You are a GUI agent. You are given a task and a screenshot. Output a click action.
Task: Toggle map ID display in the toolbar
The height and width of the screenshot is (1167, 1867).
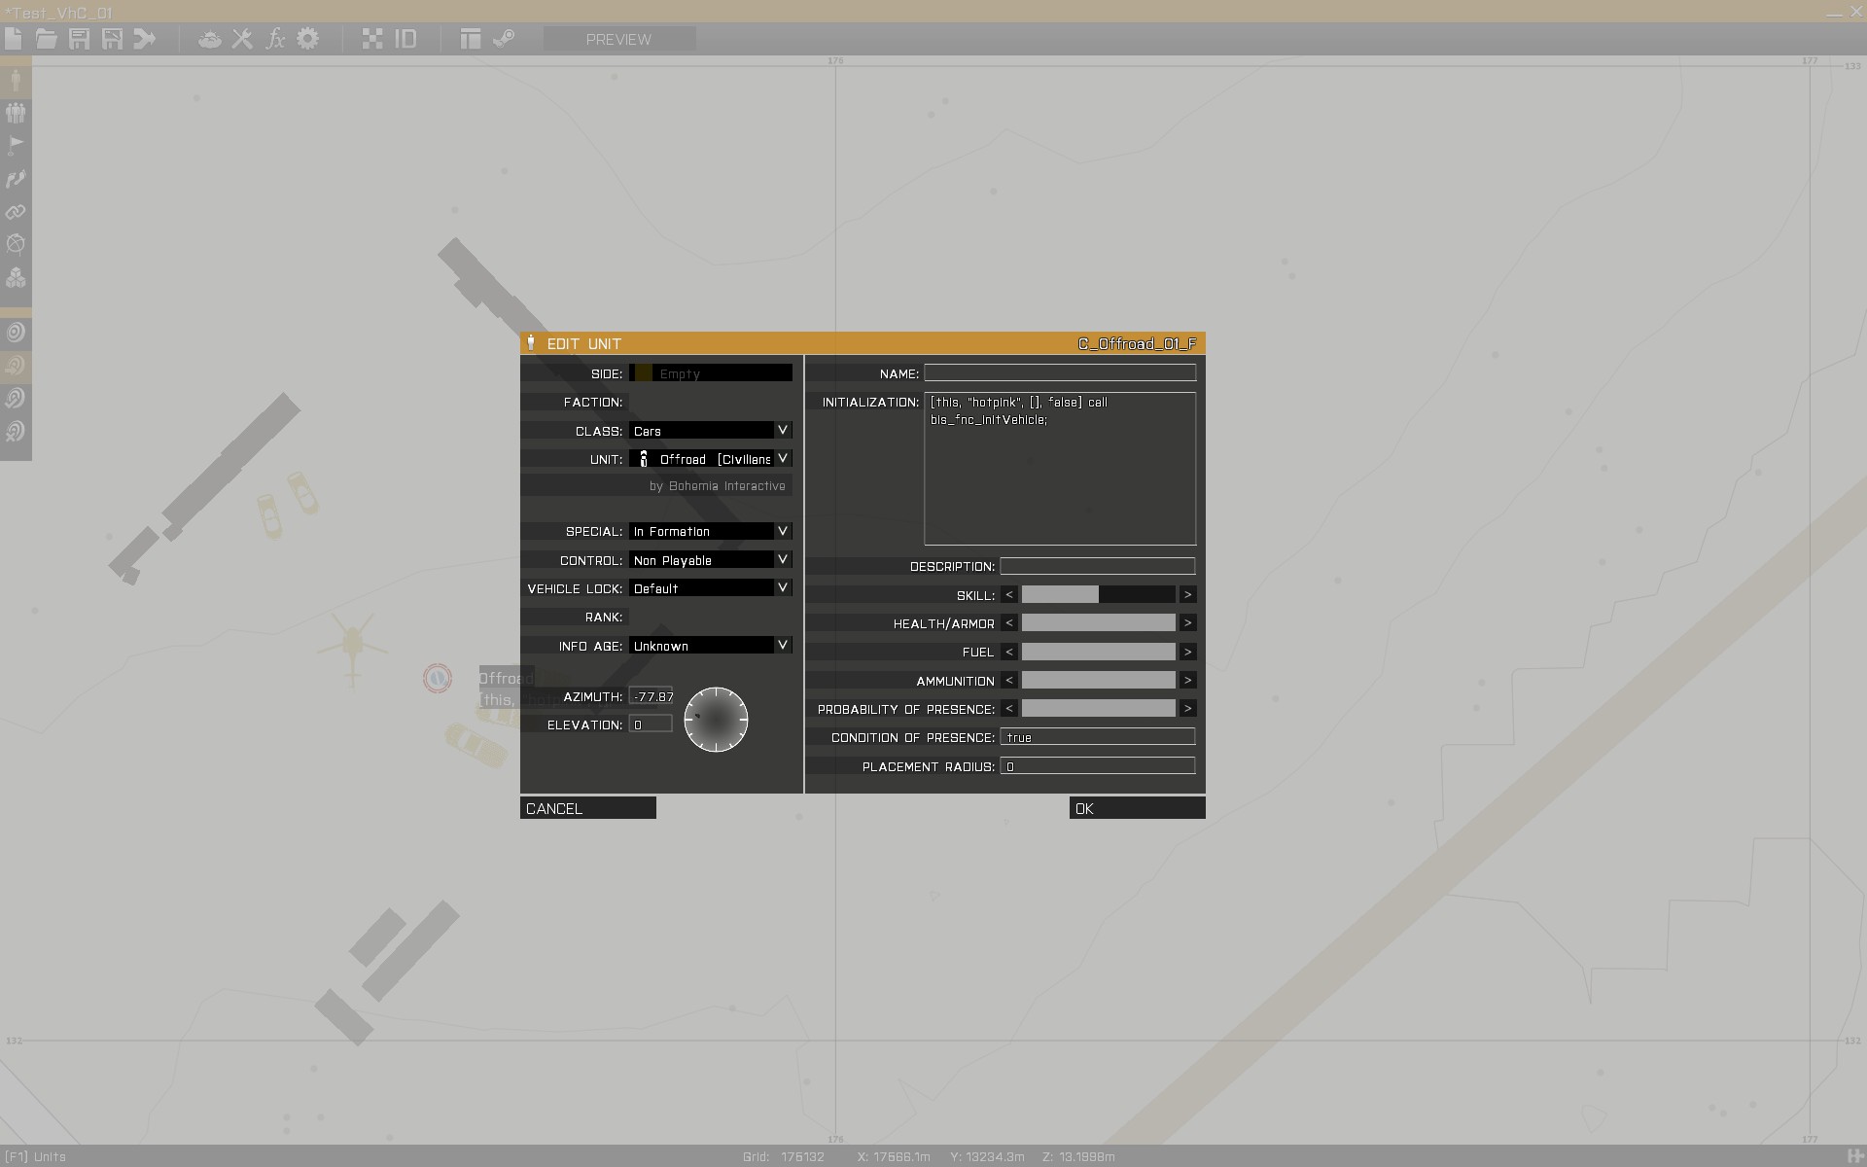pyautogui.click(x=405, y=39)
